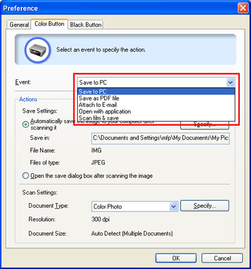Image resolution: width=251 pixels, height=269 pixels.
Task: Choose Save to PC from list
Action: tap(156, 91)
